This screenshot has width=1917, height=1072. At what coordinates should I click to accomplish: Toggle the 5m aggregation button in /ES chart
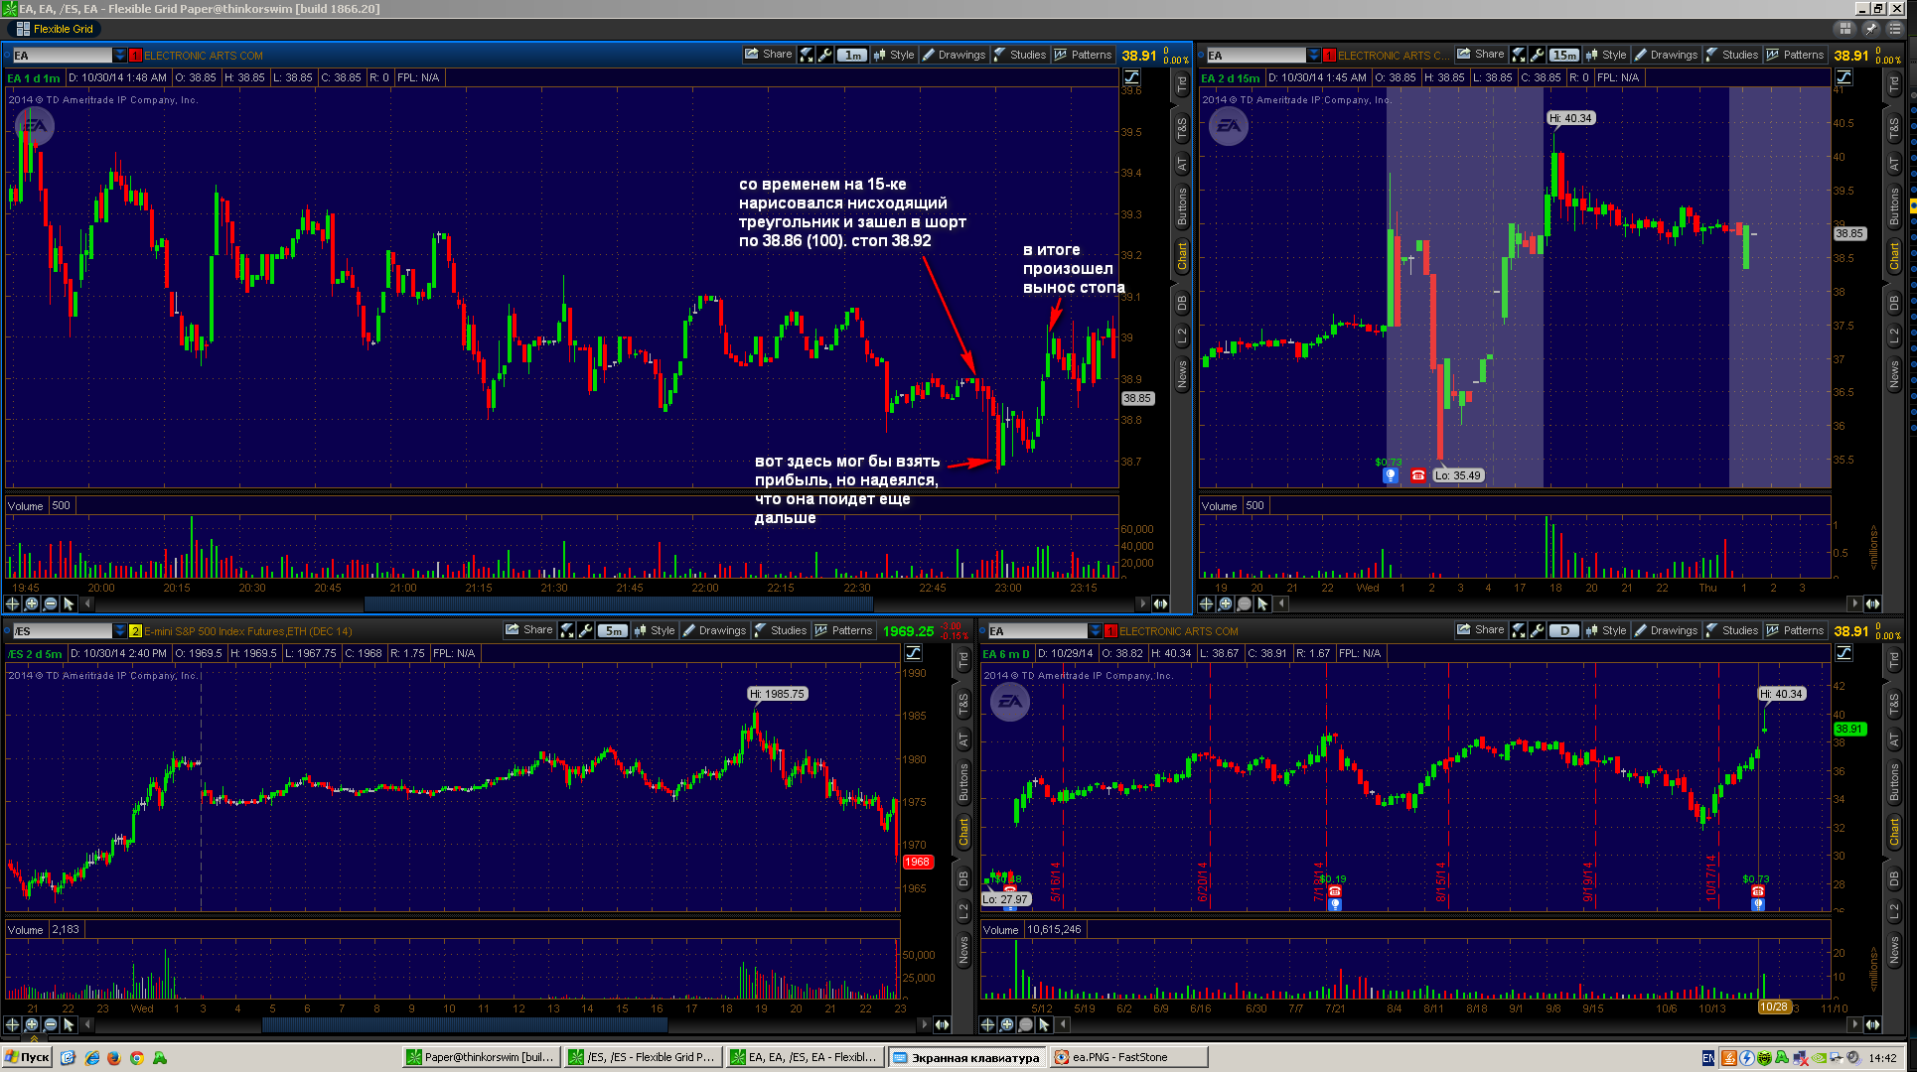(x=613, y=630)
